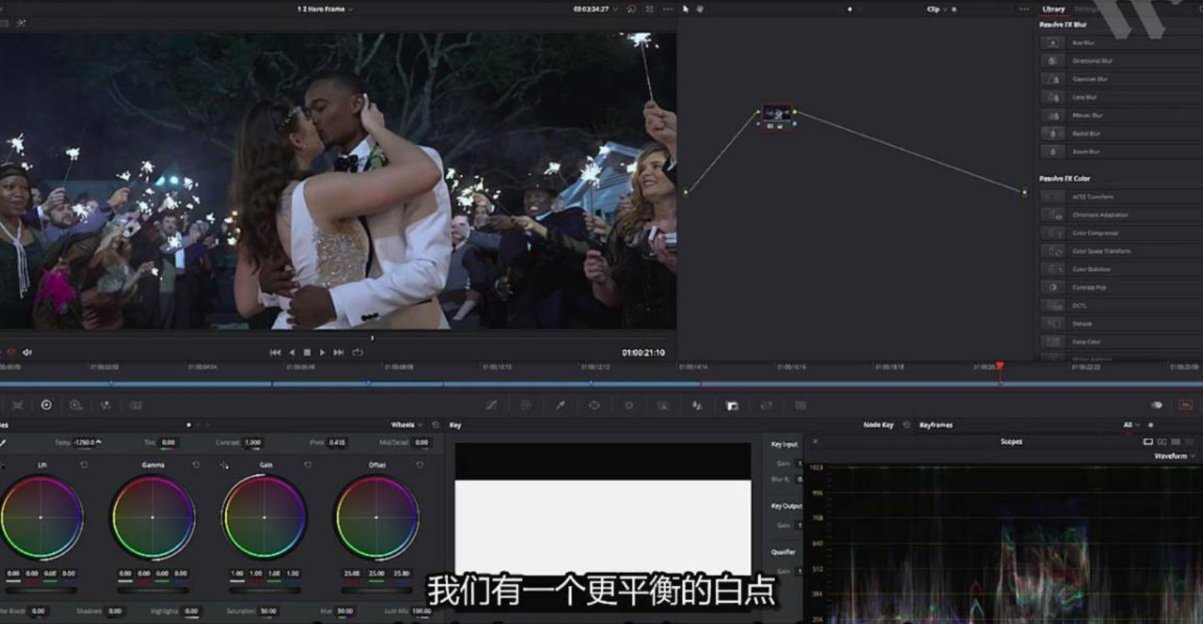Mute the viewer audio speaker icon
This screenshot has width=1203, height=624.
point(27,352)
